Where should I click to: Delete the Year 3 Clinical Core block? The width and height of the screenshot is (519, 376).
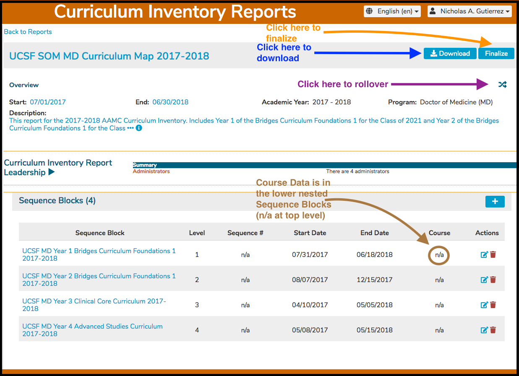coord(493,305)
